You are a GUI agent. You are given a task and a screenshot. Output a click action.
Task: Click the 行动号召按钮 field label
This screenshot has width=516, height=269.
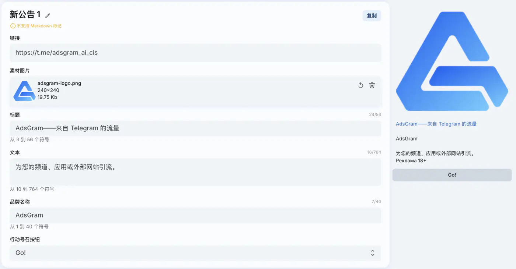[x=25, y=240]
